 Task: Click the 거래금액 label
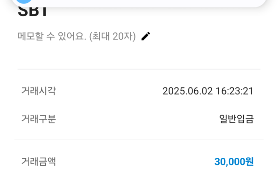(x=38, y=162)
